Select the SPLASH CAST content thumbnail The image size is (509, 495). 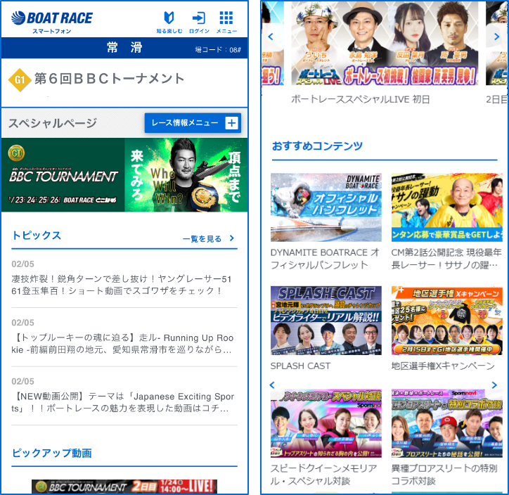point(326,321)
